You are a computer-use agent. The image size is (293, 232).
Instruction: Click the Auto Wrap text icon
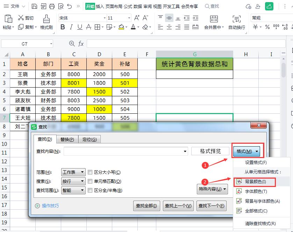[x=237, y=19]
